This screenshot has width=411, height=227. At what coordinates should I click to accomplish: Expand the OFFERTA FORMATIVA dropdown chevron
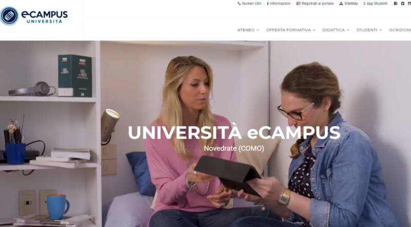[x=314, y=30]
